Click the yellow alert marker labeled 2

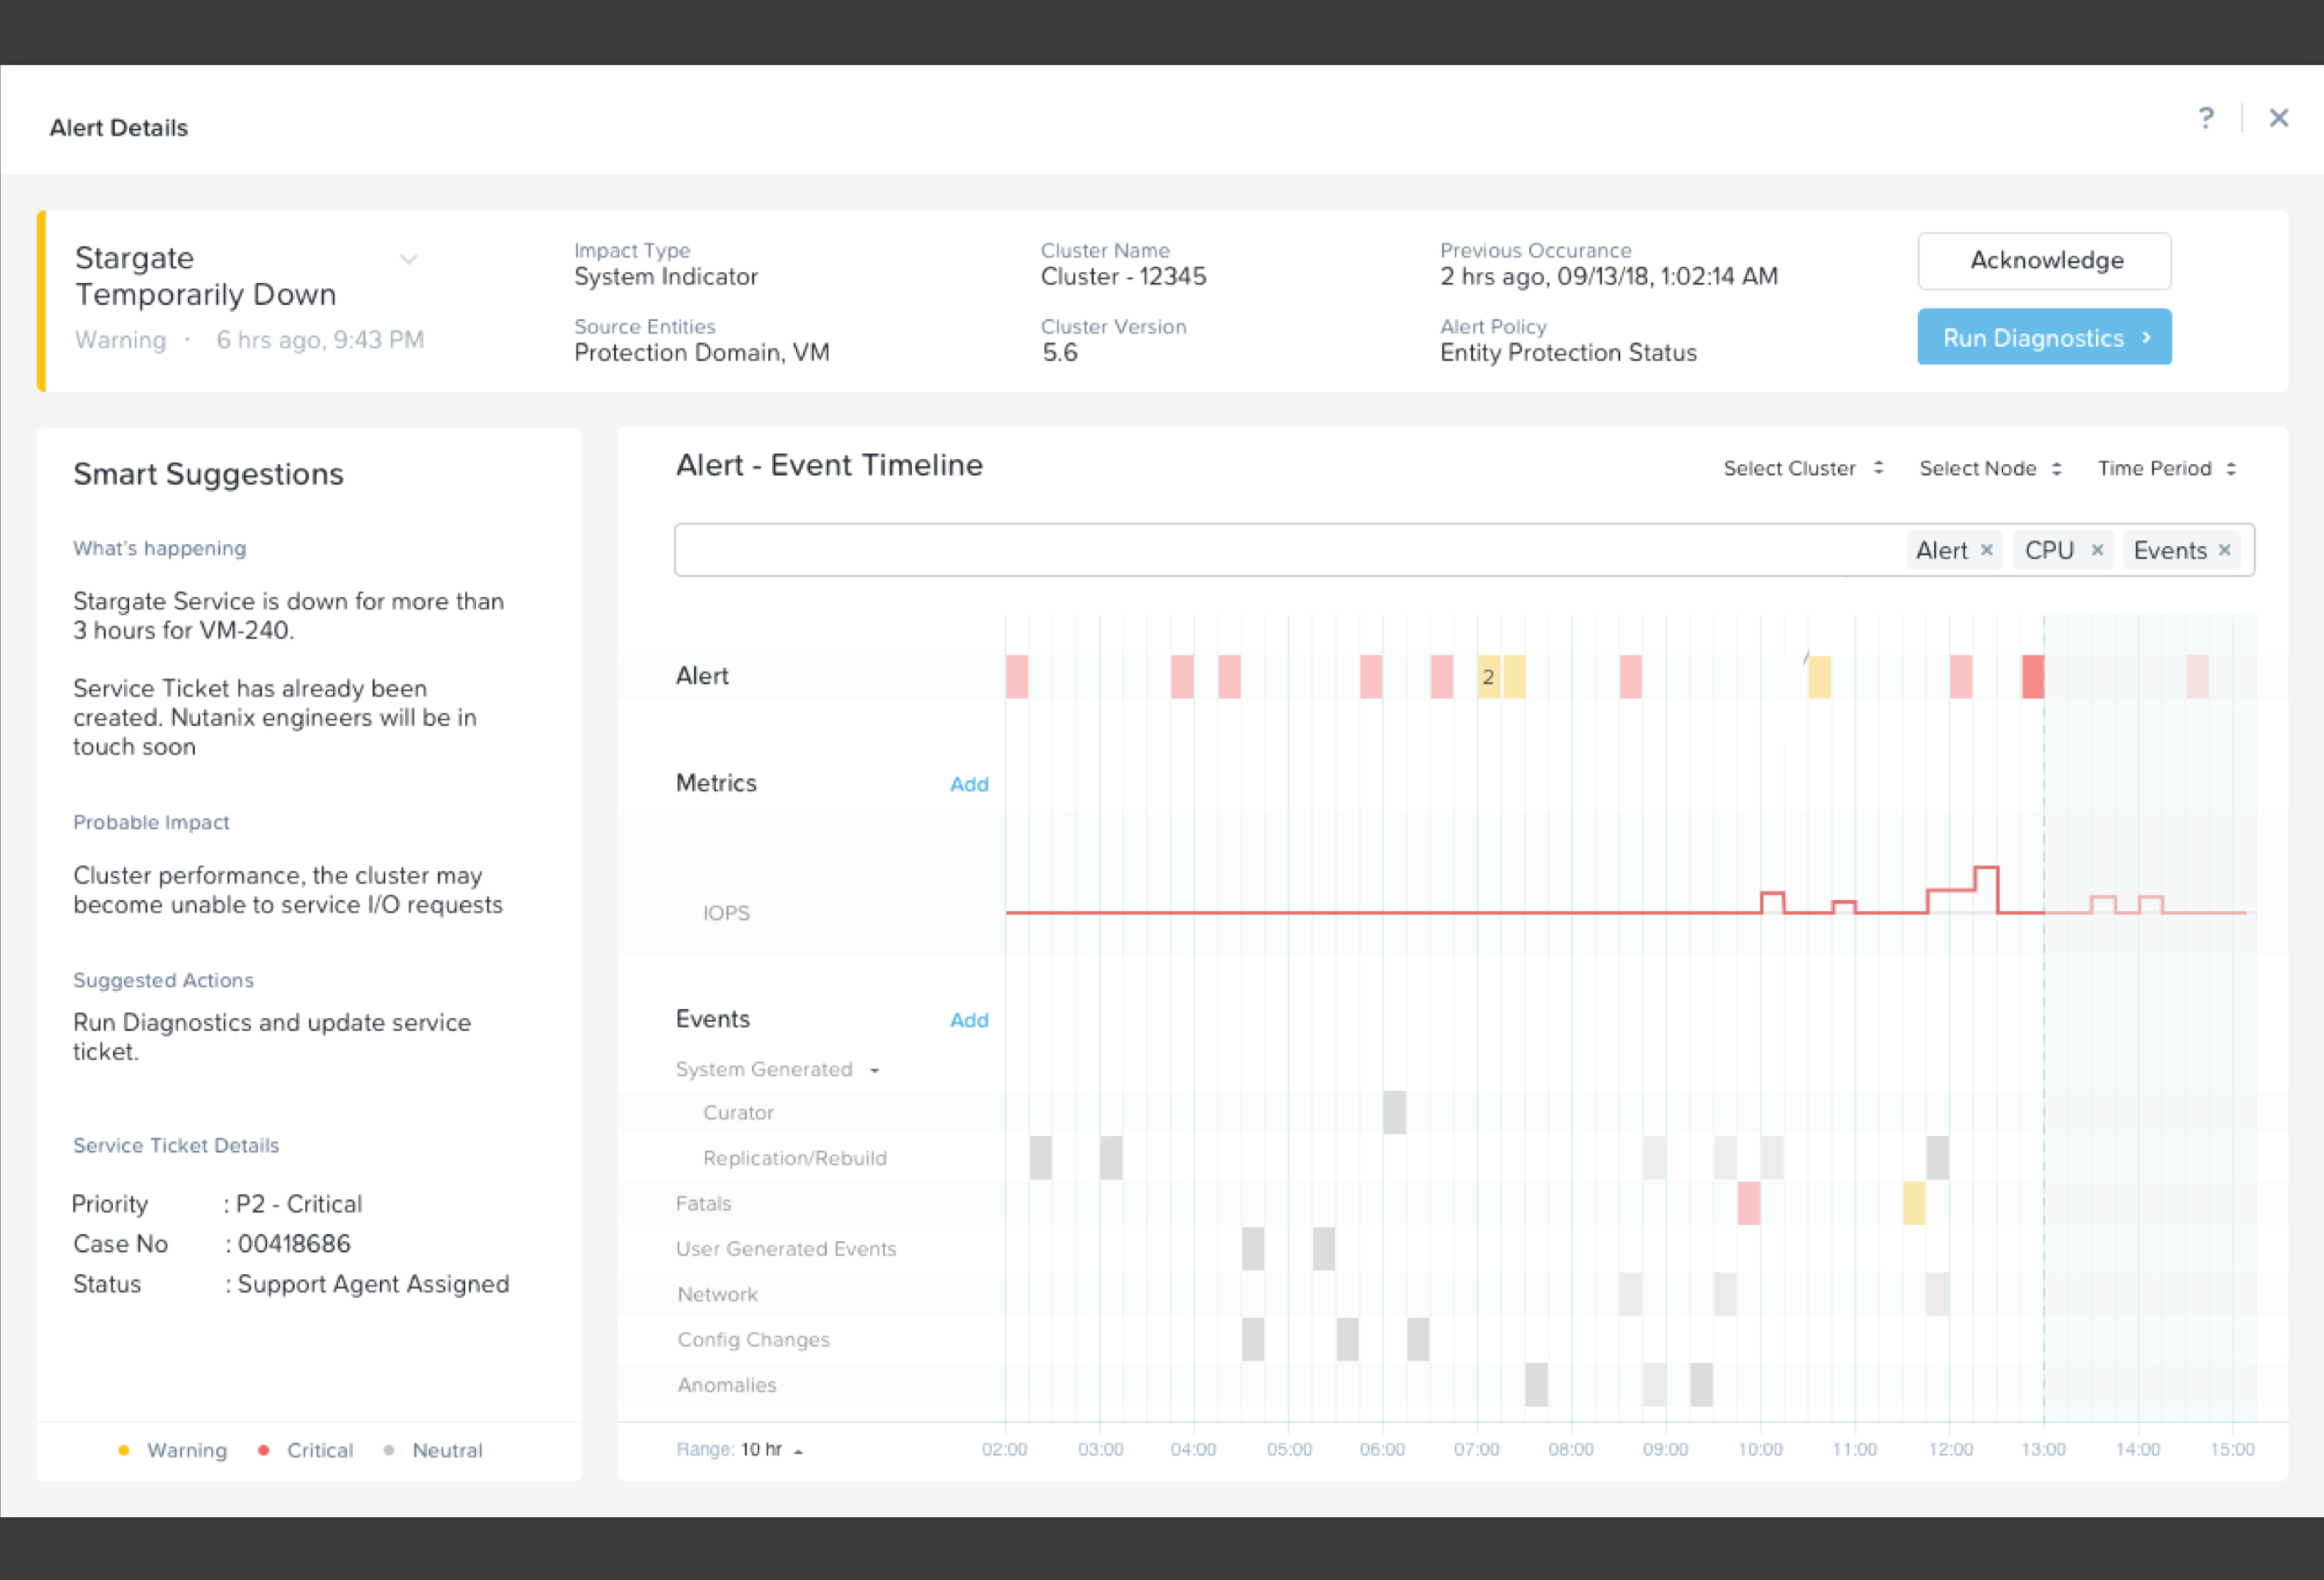tap(1488, 677)
